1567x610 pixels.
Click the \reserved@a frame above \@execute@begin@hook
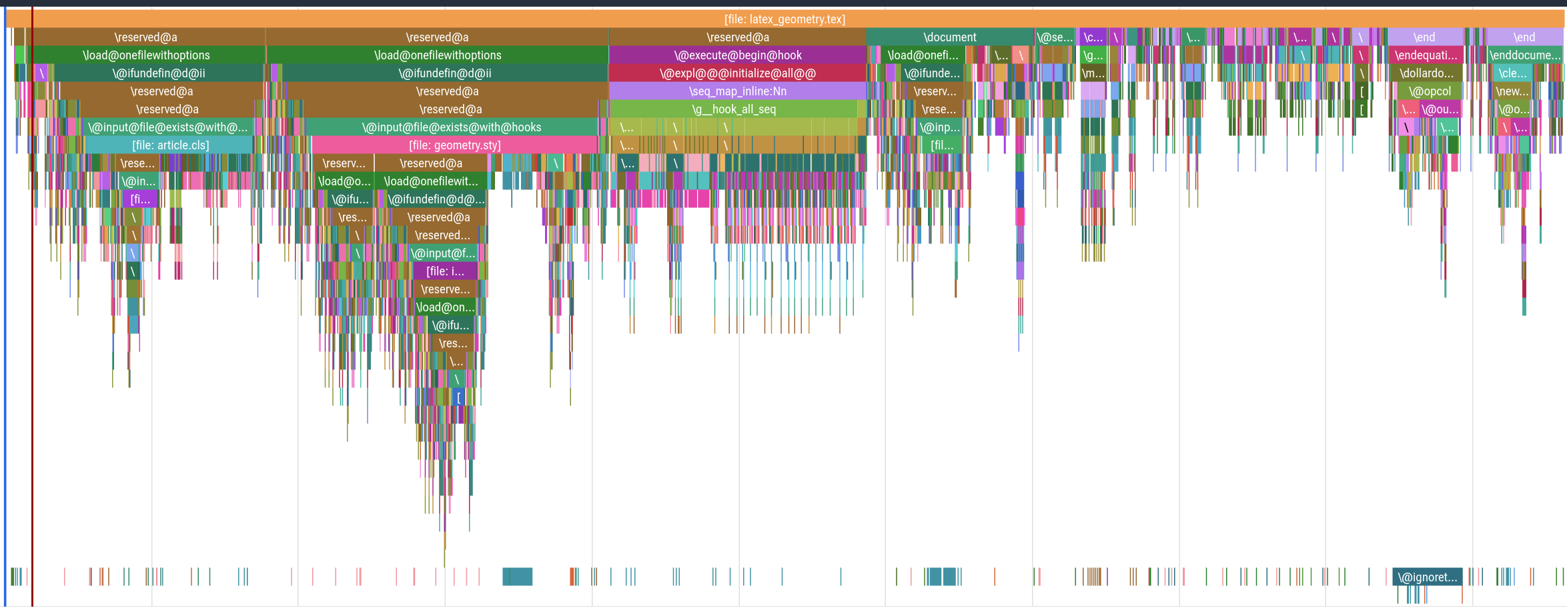click(737, 37)
